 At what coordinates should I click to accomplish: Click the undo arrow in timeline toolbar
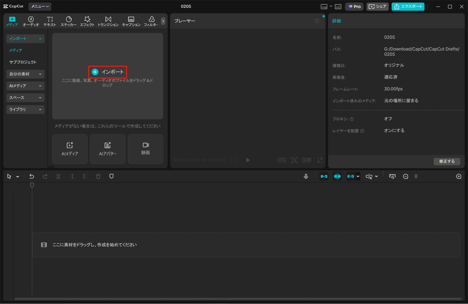click(x=32, y=176)
